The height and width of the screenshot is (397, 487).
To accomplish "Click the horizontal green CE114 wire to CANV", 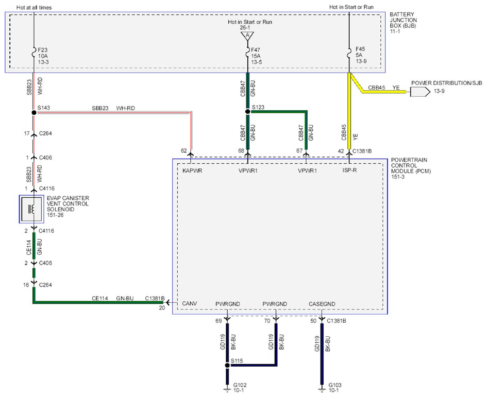I will 98,302.
